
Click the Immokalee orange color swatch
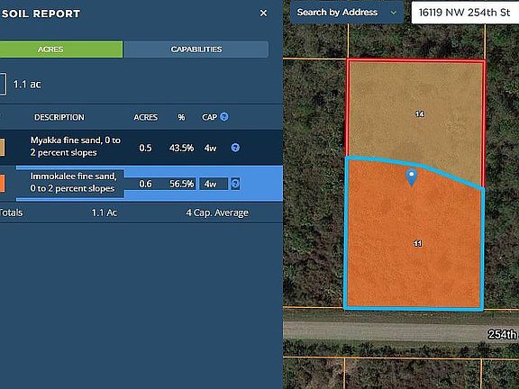click(x=2, y=184)
